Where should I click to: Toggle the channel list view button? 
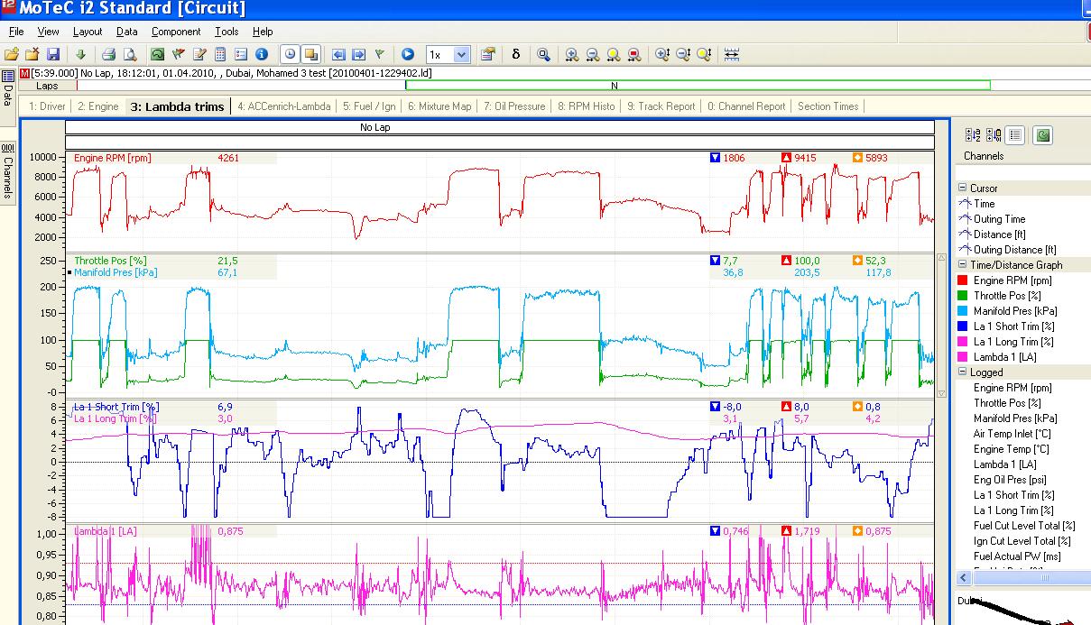point(1015,135)
